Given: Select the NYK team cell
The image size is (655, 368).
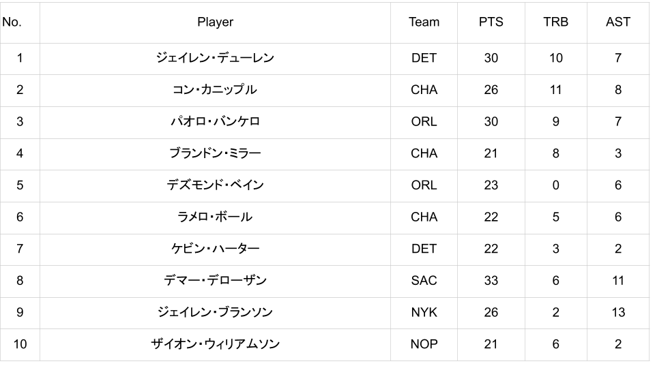Looking at the screenshot, I should pos(424,313).
